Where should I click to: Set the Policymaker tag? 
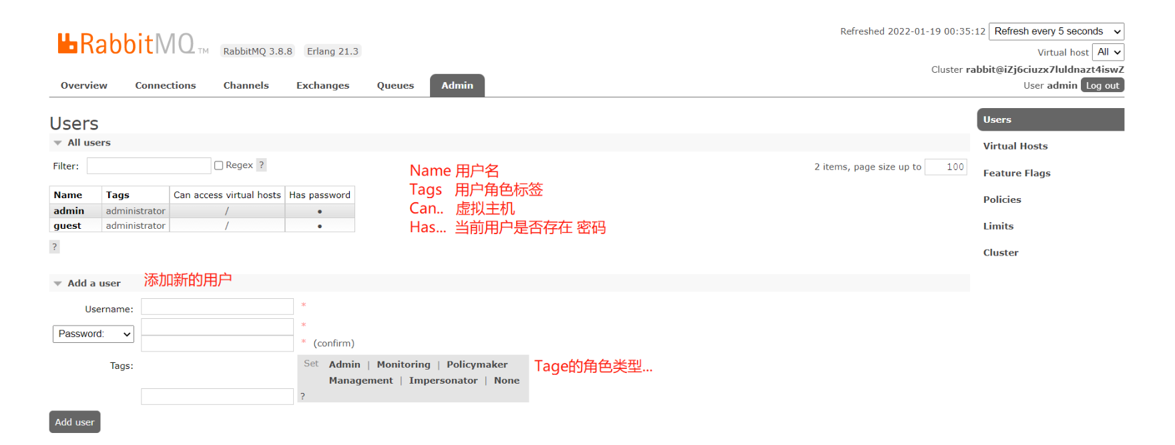pyautogui.click(x=477, y=364)
